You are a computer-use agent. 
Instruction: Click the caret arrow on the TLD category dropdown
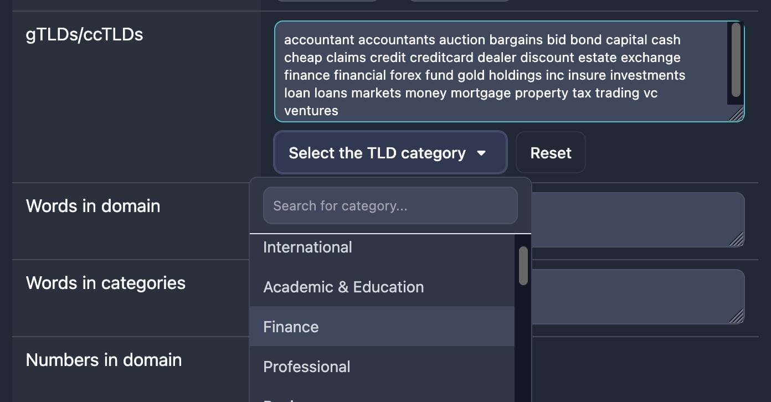click(x=481, y=153)
